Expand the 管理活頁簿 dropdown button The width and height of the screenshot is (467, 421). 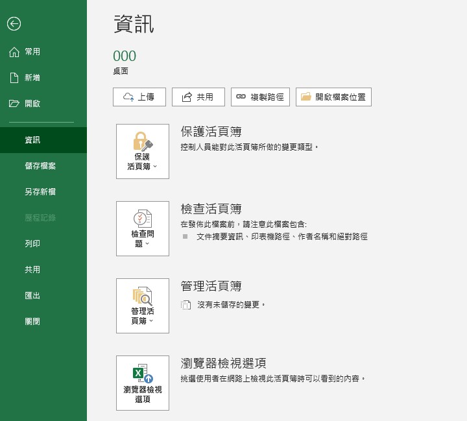(142, 306)
